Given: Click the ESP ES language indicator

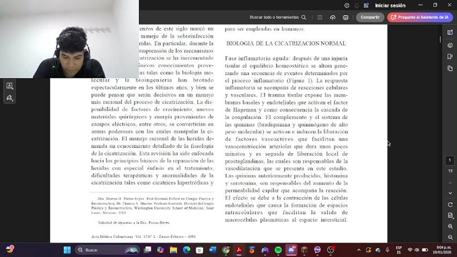Looking at the screenshot, I should (399, 250).
